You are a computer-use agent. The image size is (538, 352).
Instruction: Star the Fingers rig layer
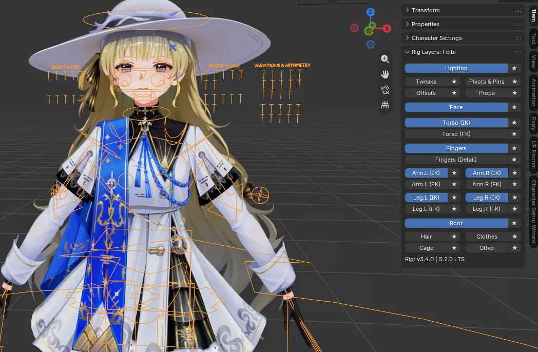click(514, 148)
